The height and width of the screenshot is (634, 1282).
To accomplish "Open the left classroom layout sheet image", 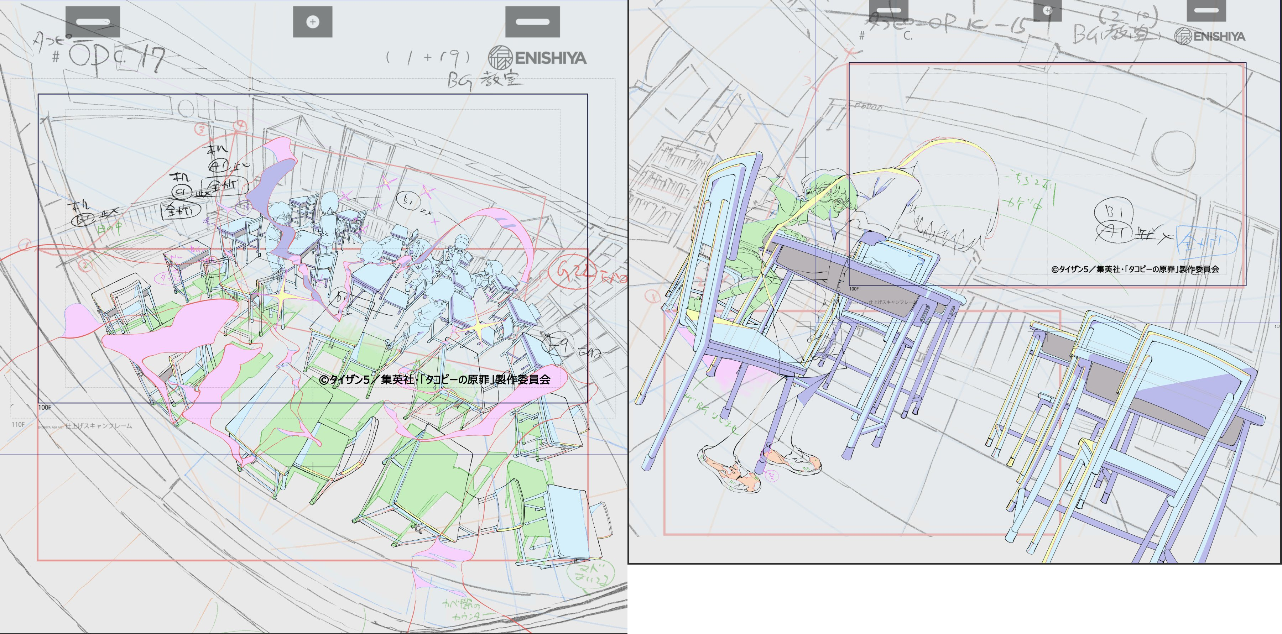I will [313, 317].
